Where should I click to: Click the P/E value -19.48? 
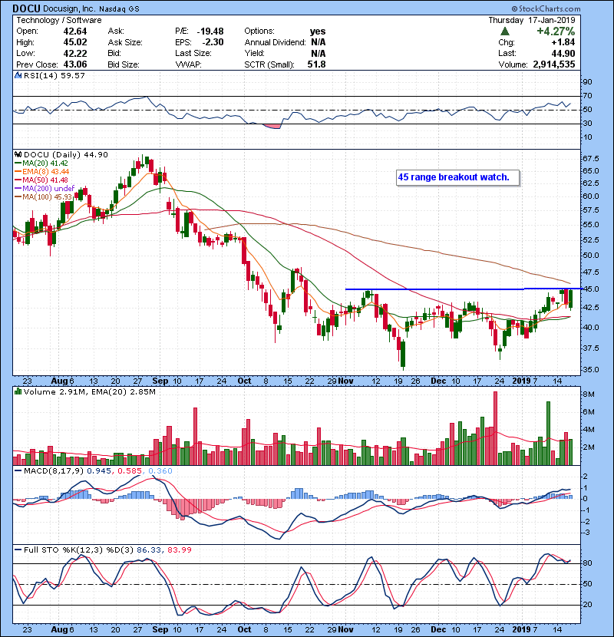pos(210,31)
